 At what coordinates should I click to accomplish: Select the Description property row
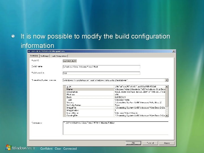pos(116,92)
